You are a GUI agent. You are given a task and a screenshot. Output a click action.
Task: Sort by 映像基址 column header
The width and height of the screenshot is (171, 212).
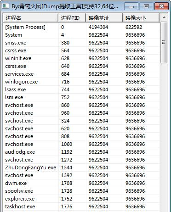pyautogui.click(x=104, y=18)
